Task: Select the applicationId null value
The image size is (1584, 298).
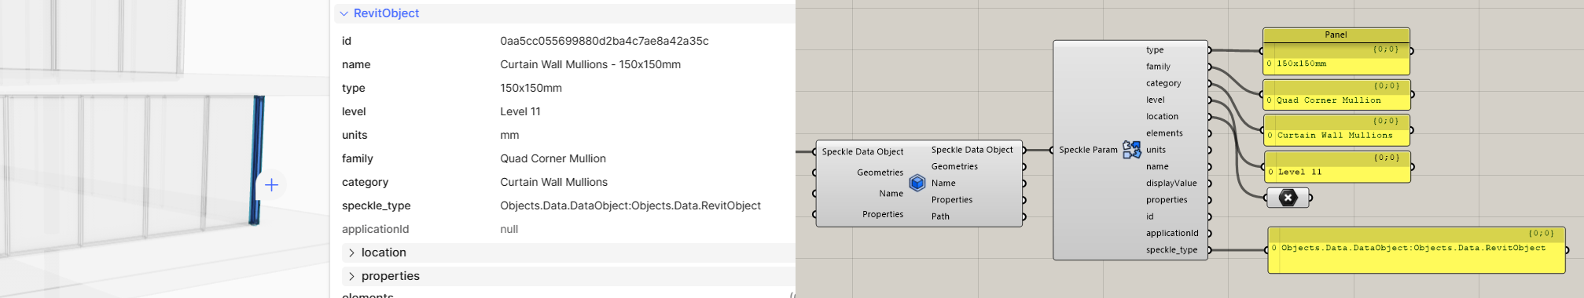Action: pos(509,229)
